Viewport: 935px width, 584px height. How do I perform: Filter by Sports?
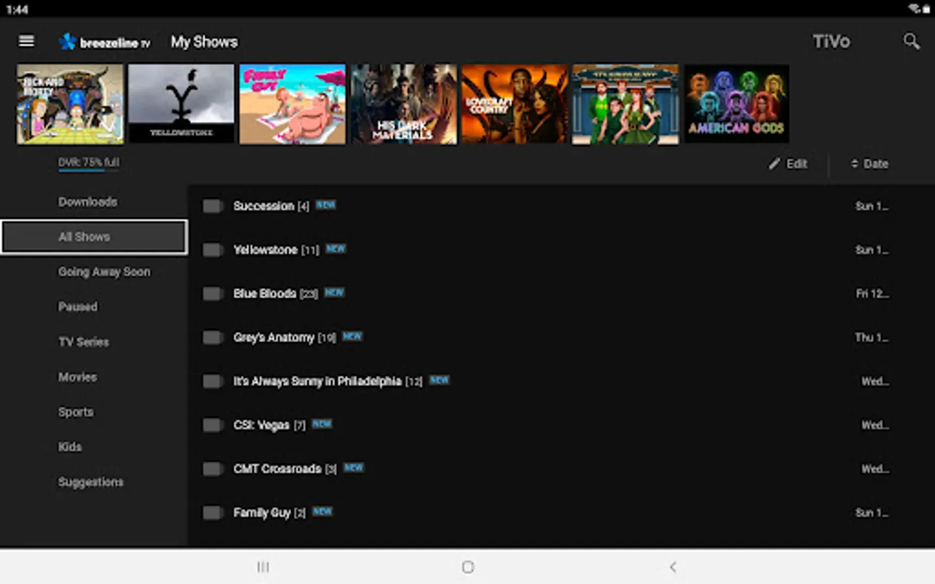click(76, 412)
